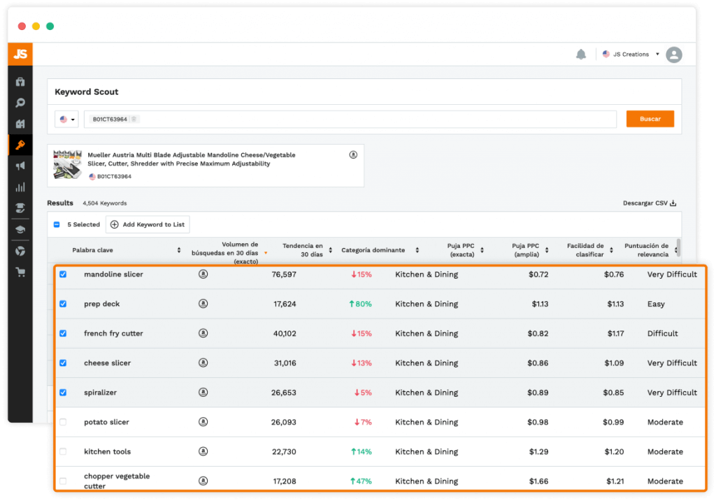The image size is (716, 501).
Task: Click Amazon icon for cheese slicer
Action: pos(203,363)
